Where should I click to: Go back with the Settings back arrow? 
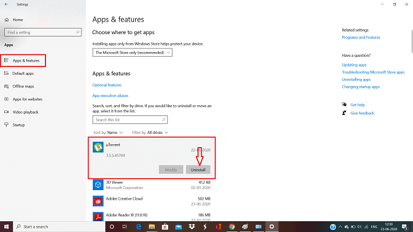(7, 4)
